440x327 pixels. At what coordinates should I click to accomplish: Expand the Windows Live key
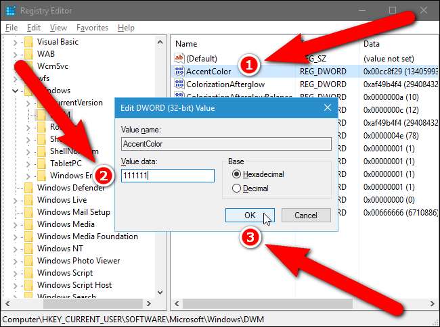tap(15, 200)
